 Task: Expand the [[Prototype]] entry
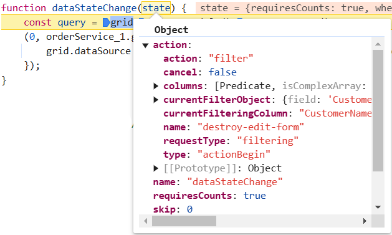tap(156, 168)
